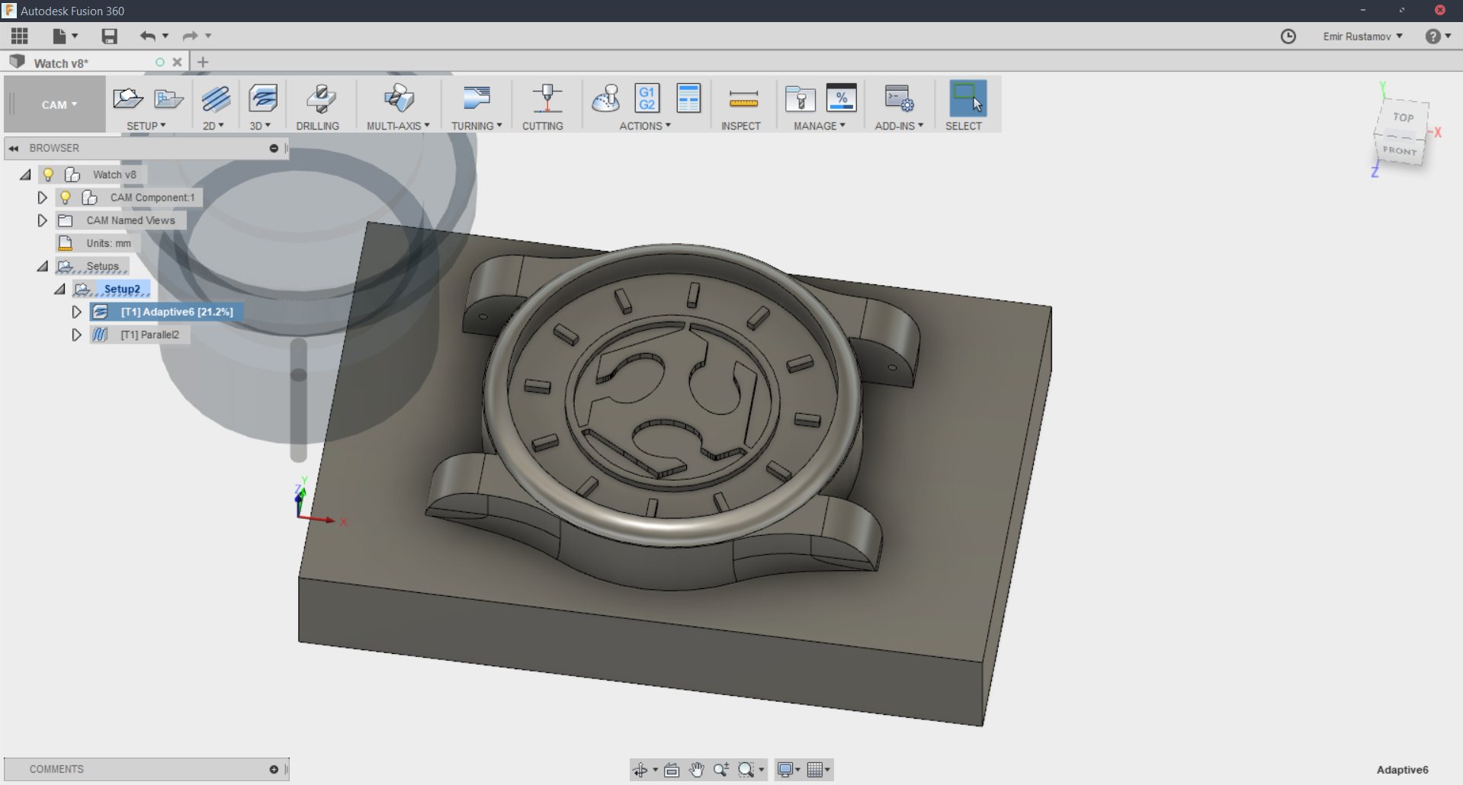1463x785 pixels.
Task: Collapse the Setups node
Action: click(43, 266)
